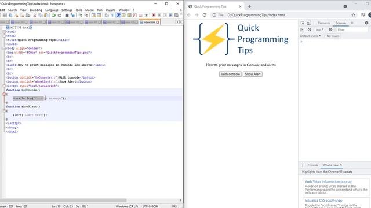Toggle live expression eye in console
Screen dimensions: 371x208
(330, 29)
